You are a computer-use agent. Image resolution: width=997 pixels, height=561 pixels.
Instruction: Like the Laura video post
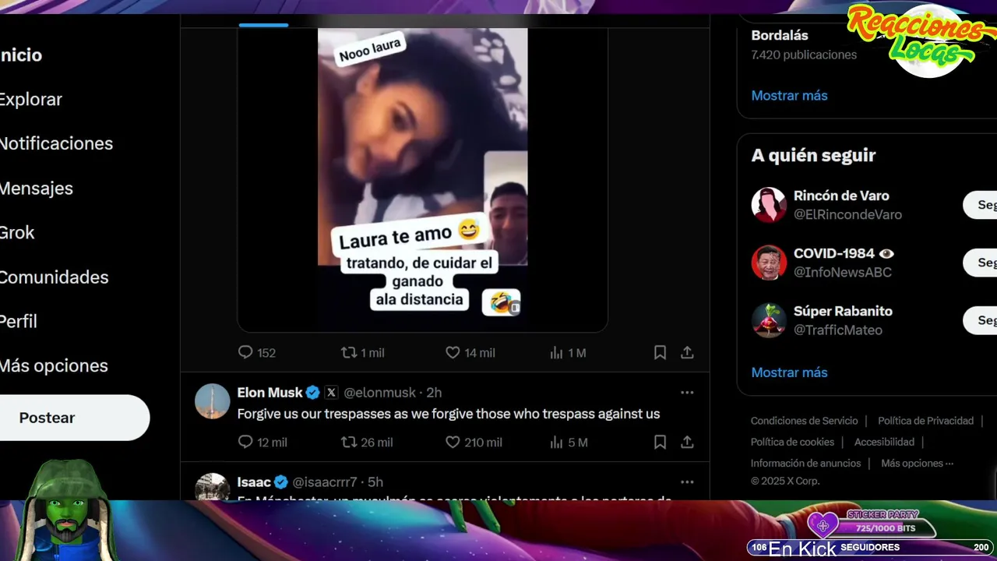[470, 353]
